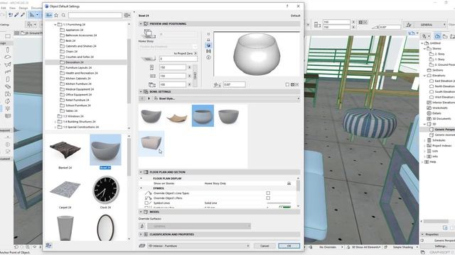Viewport: 455px width, 255px height.
Task: Expand the 1.4 Building Structures 24 folder
Action: [x=55, y=122]
